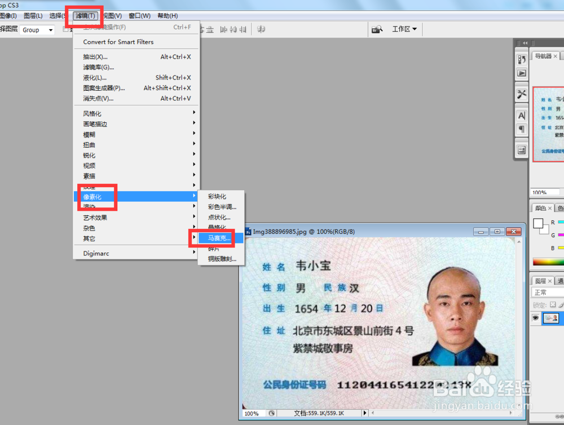Expand the 锐化 (Sharpen) submenu

click(136, 156)
